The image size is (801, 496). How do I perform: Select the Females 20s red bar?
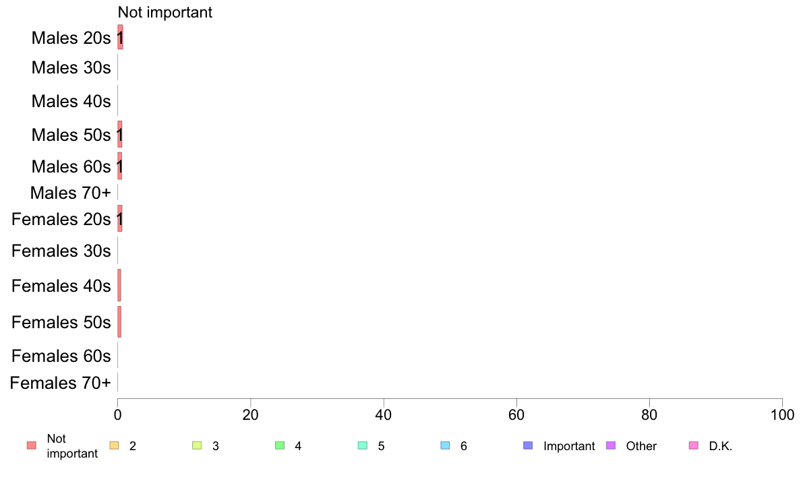[119, 218]
